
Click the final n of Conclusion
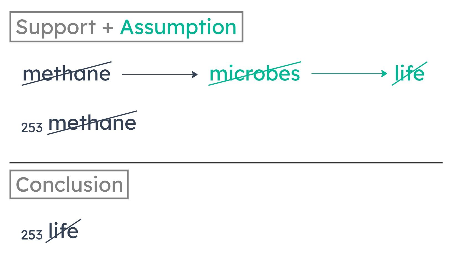(117, 187)
